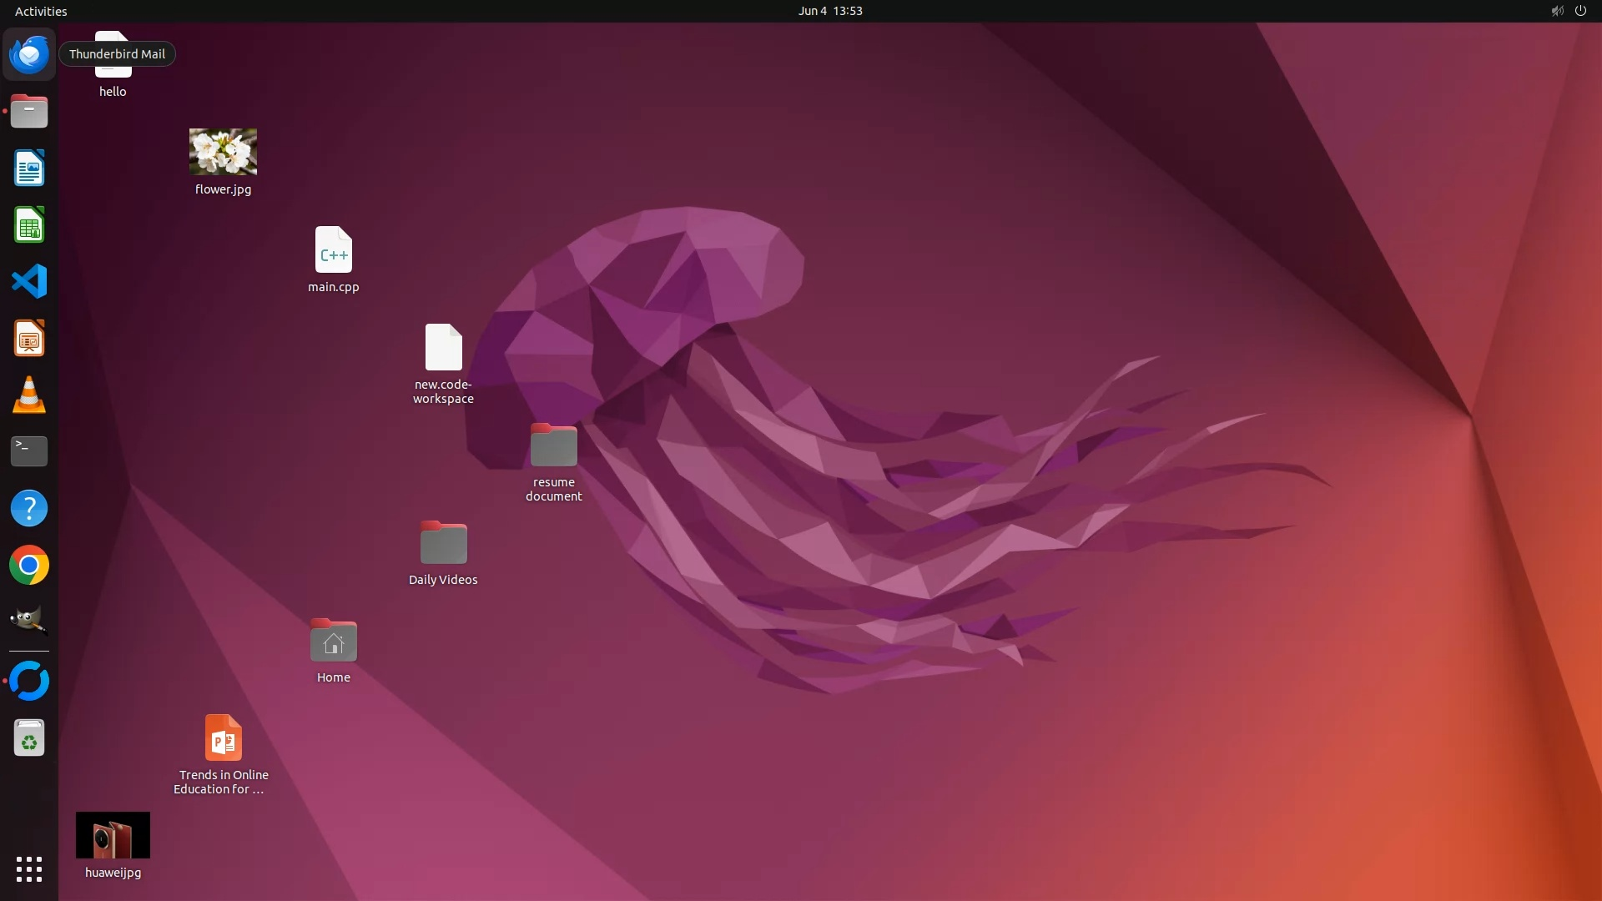Select the main.cpp file icon
The width and height of the screenshot is (1602, 901).
(333, 249)
